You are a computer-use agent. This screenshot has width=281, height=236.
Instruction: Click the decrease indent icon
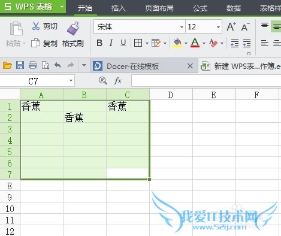[234, 43]
